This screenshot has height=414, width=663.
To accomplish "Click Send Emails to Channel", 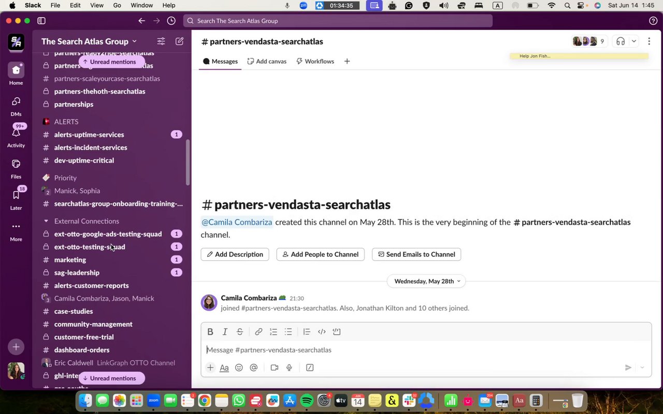I will [x=416, y=254].
